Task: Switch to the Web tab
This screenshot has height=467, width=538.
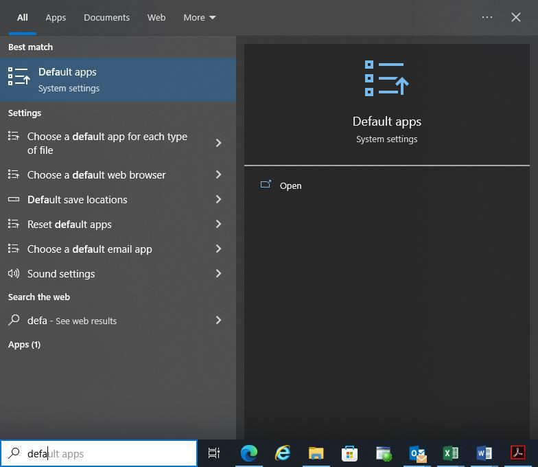Action: click(x=156, y=18)
